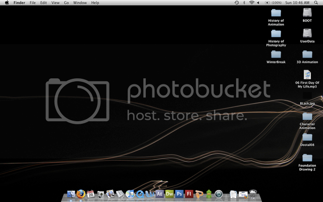
Task: Launch Adobe Flash from the dock
Action: click(189, 194)
